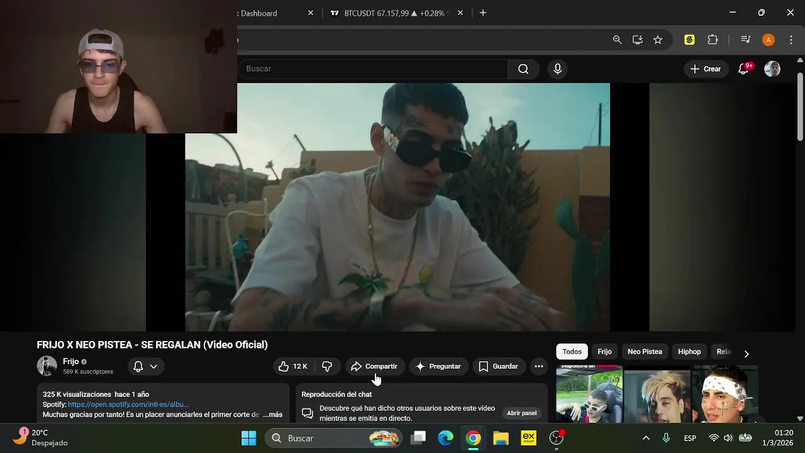Open the Chrome three-dot menu
The height and width of the screenshot is (453, 805).
pyautogui.click(x=791, y=40)
